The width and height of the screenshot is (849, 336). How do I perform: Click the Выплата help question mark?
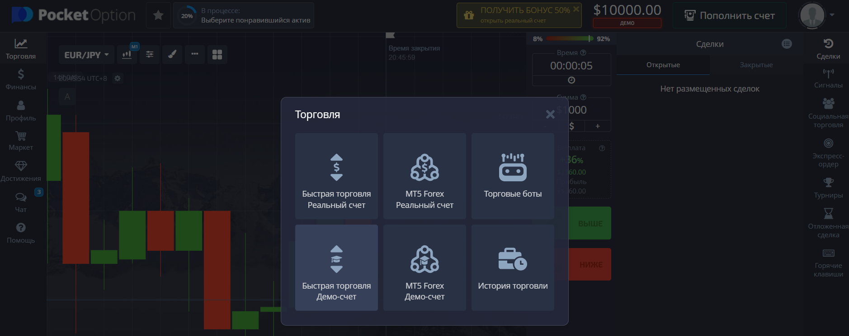coord(602,148)
